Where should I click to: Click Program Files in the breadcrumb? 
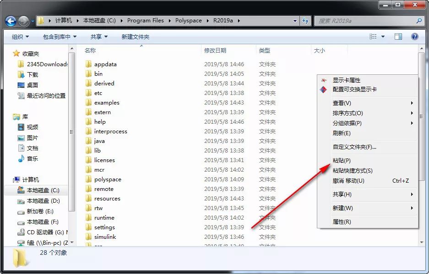[x=145, y=21]
